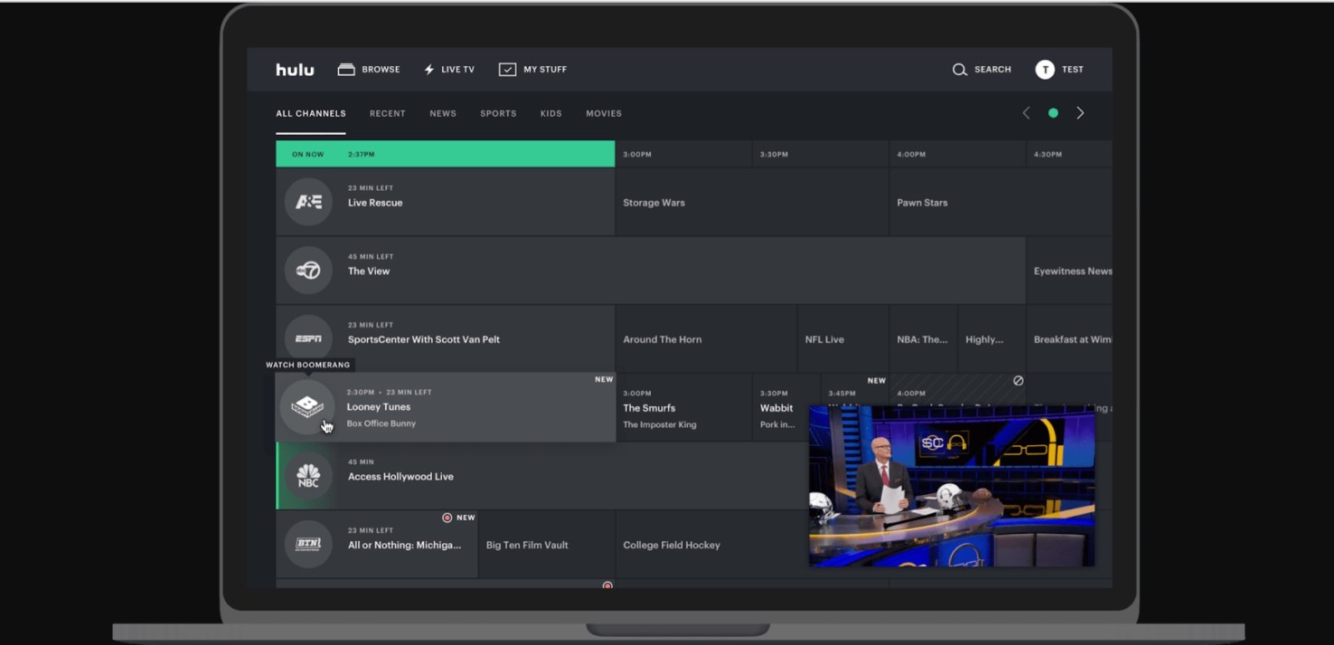Select Around The Horn listing
Viewport: 1334px width, 645px height.
coord(706,338)
